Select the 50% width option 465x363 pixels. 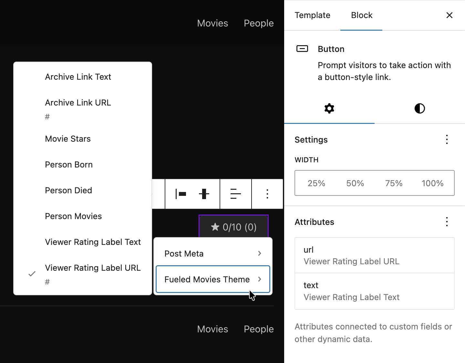[355, 183]
